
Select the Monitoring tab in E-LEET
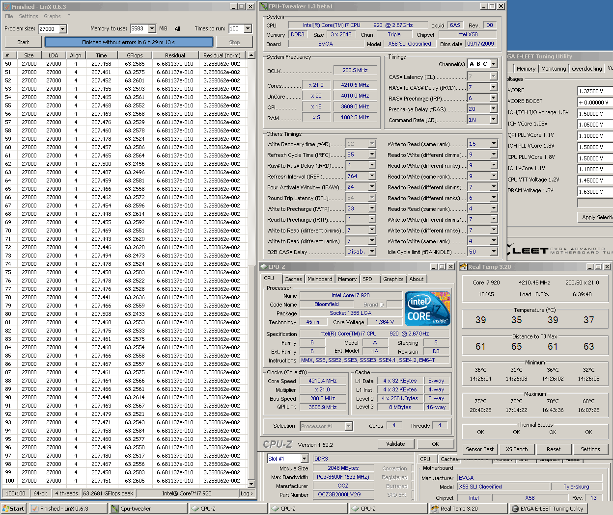[554, 69]
